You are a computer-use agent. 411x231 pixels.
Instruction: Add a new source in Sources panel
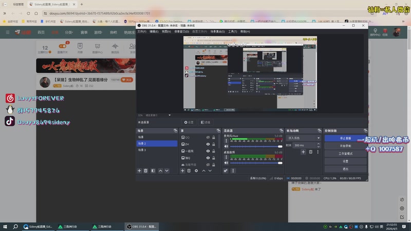point(182,171)
